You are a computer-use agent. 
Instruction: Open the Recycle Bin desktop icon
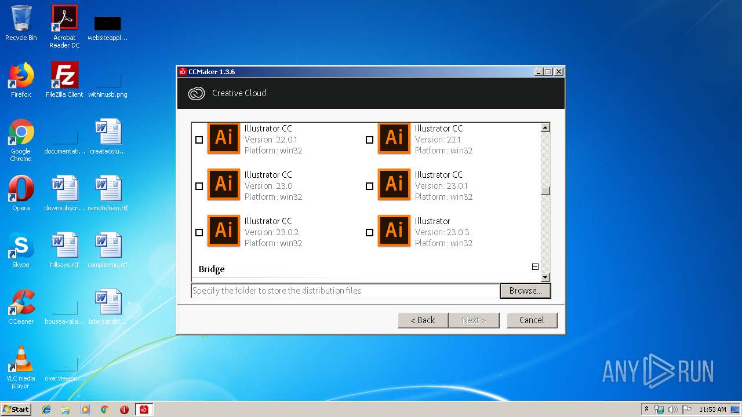tap(21, 23)
